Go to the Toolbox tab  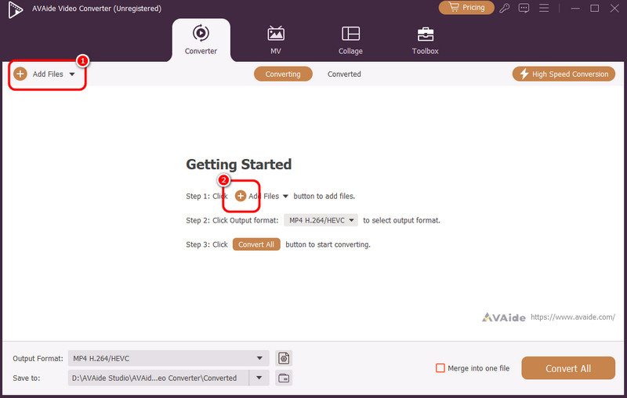[426, 40]
